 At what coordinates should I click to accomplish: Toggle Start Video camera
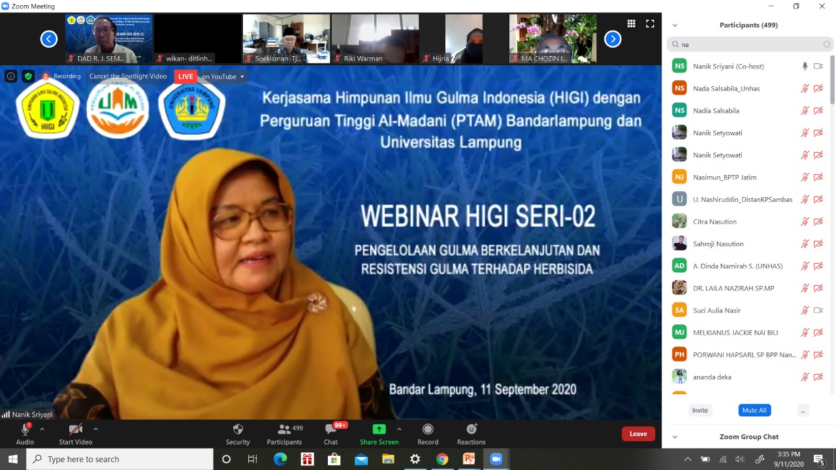point(75,430)
